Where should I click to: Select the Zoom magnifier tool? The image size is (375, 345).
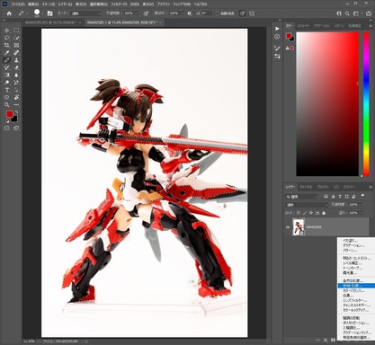[6, 105]
